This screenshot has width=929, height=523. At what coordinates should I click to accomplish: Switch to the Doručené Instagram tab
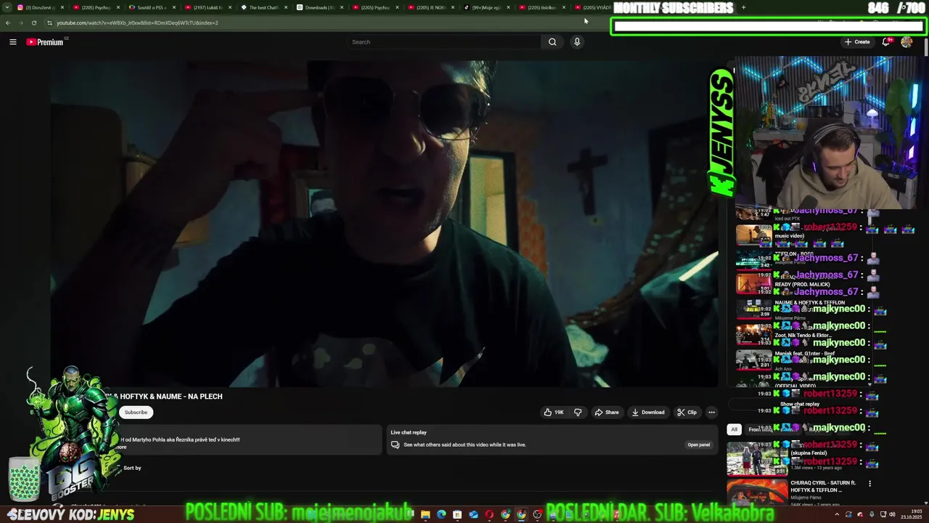tap(41, 7)
